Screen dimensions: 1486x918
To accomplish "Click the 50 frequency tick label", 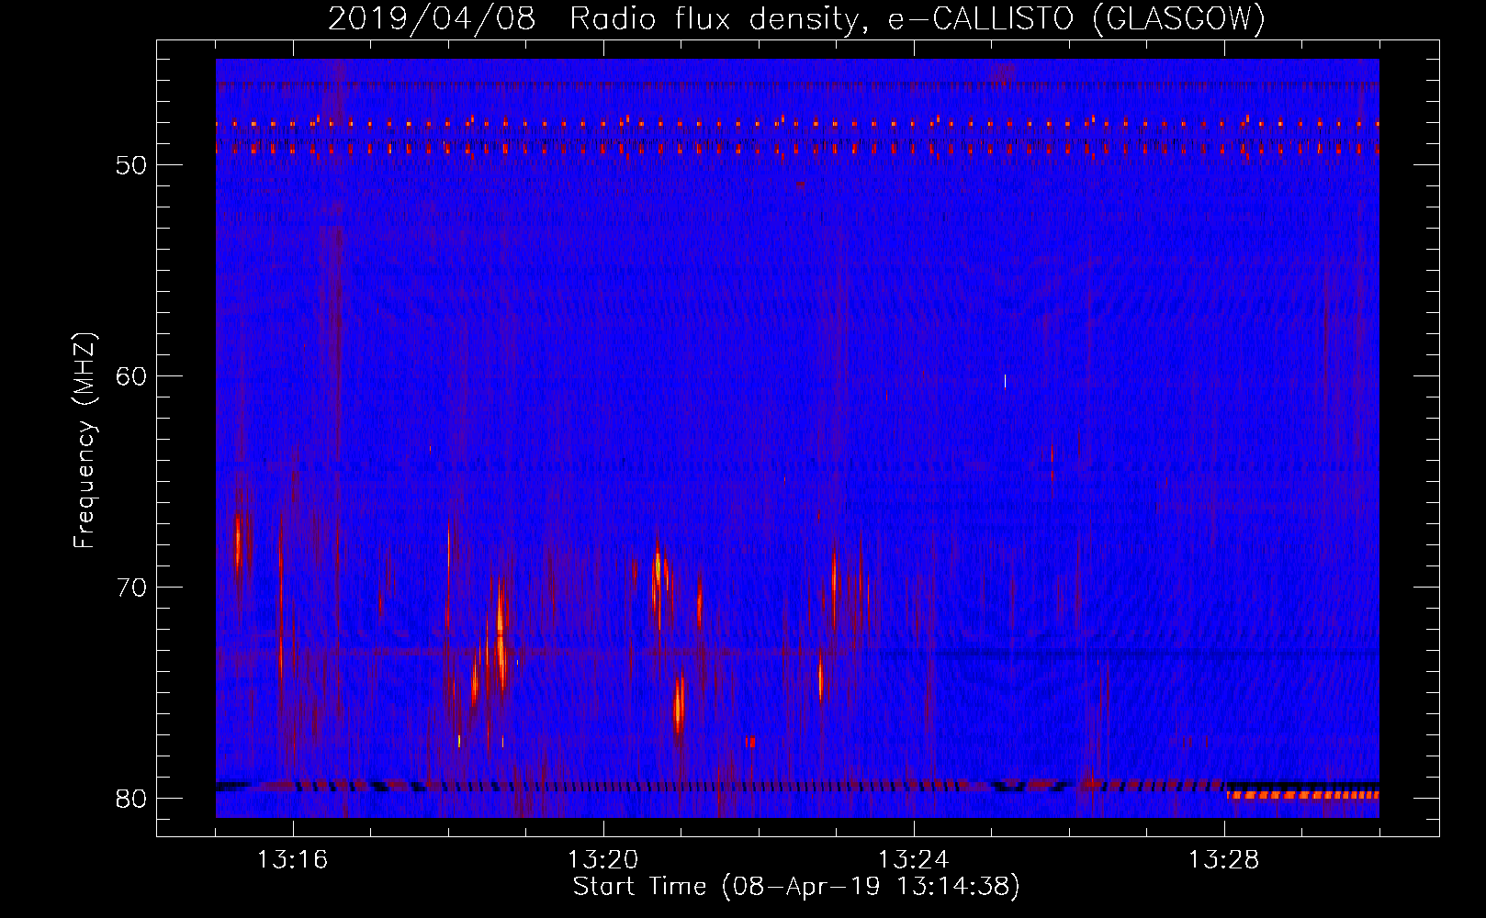I will tap(131, 165).
